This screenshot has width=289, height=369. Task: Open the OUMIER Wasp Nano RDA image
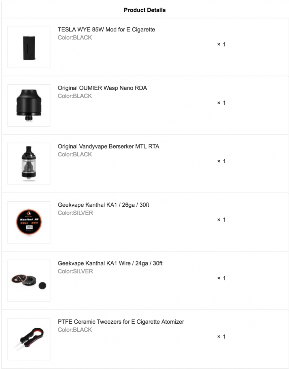point(29,105)
